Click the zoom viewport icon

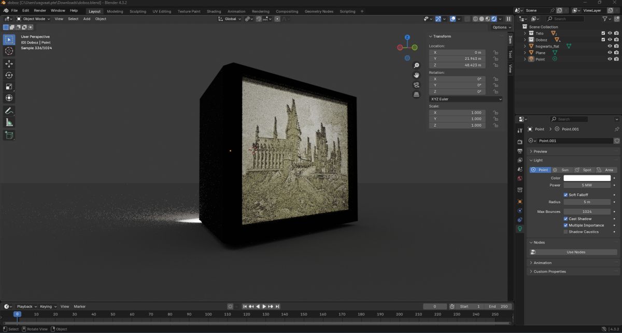click(416, 66)
